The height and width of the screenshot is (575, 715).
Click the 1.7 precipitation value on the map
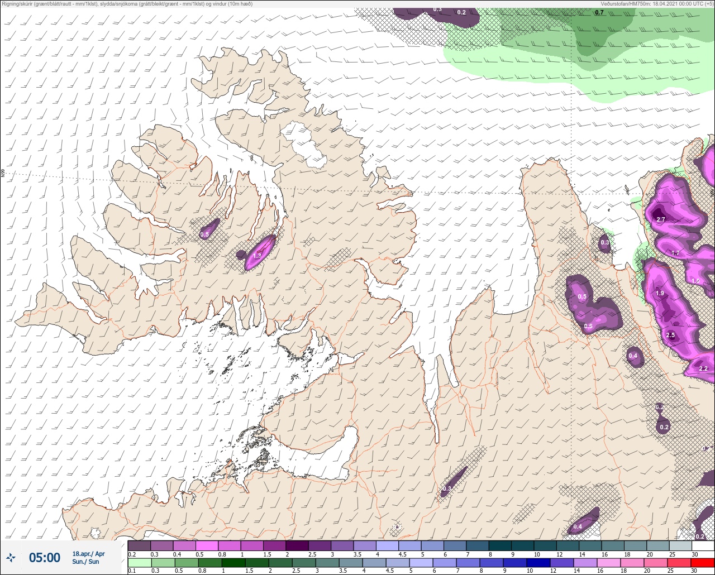(675, 253)
